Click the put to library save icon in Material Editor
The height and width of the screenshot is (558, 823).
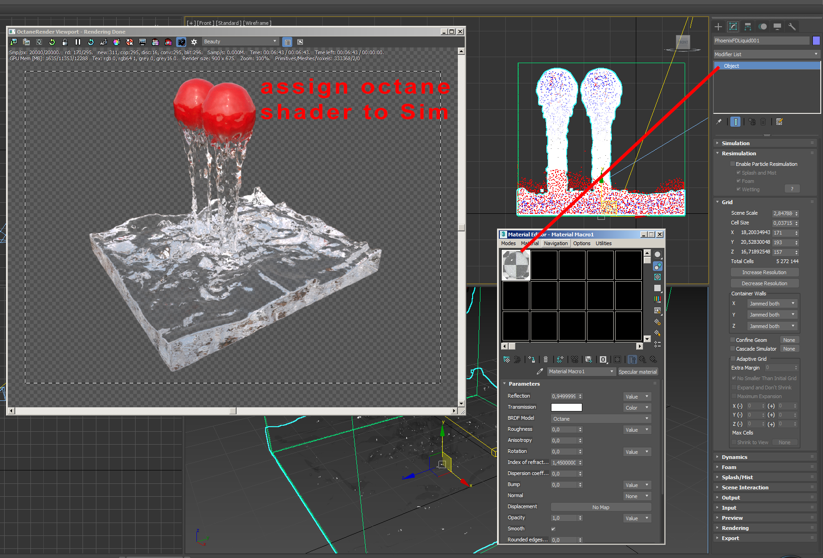[588, 359]
